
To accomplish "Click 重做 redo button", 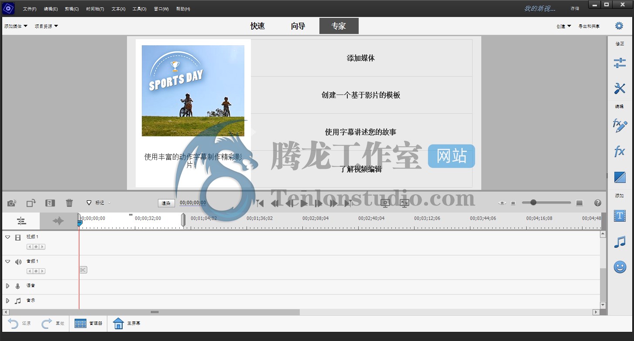I will (x=53, y=324).
